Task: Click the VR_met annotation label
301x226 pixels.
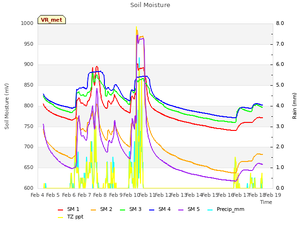Action: pos(52,20)
